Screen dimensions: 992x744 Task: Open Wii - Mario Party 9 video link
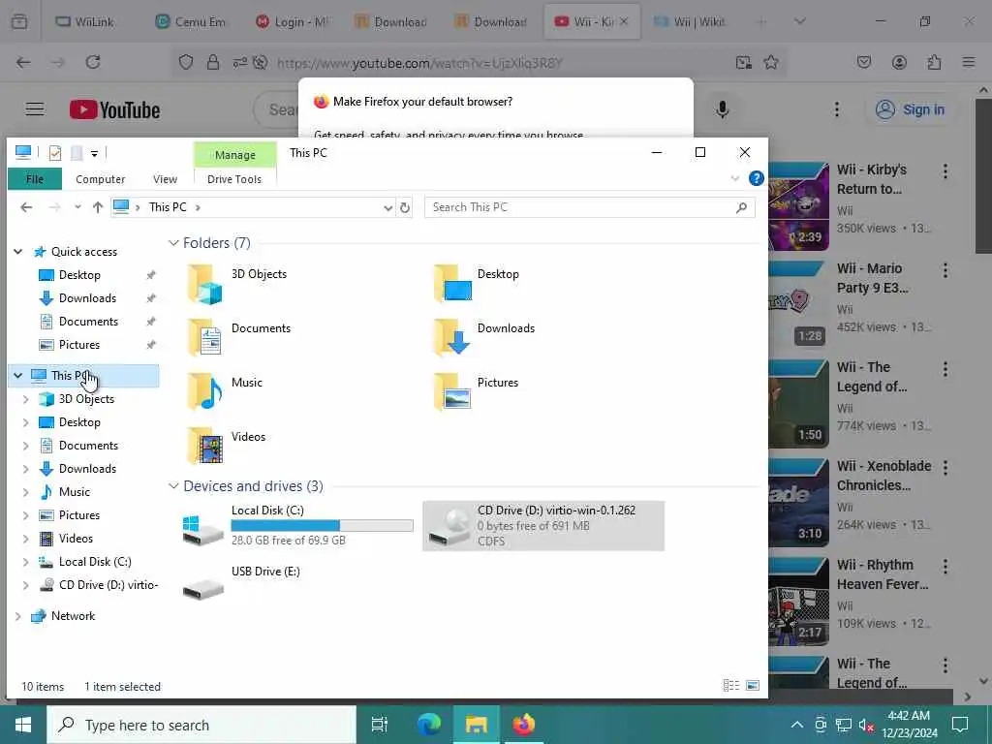point(873,278)
